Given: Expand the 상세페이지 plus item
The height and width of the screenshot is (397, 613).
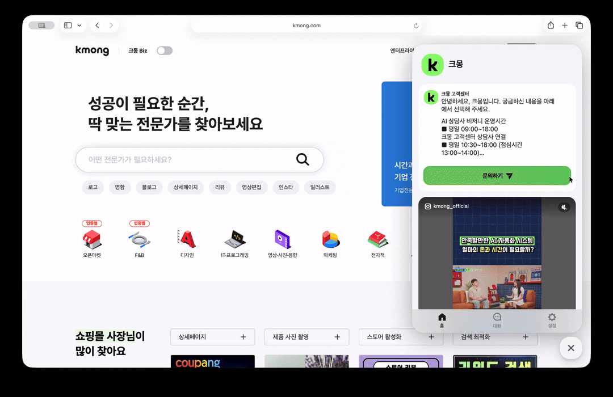Looking at the screenshot, I should tap(213, 337).
